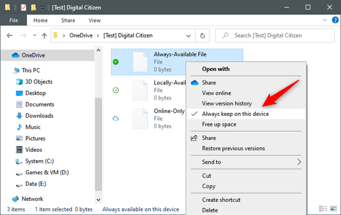This screenshot has height=215, width=341.
Task: Click 'Always available on this device' status text
Action: [x=141, y=209]
